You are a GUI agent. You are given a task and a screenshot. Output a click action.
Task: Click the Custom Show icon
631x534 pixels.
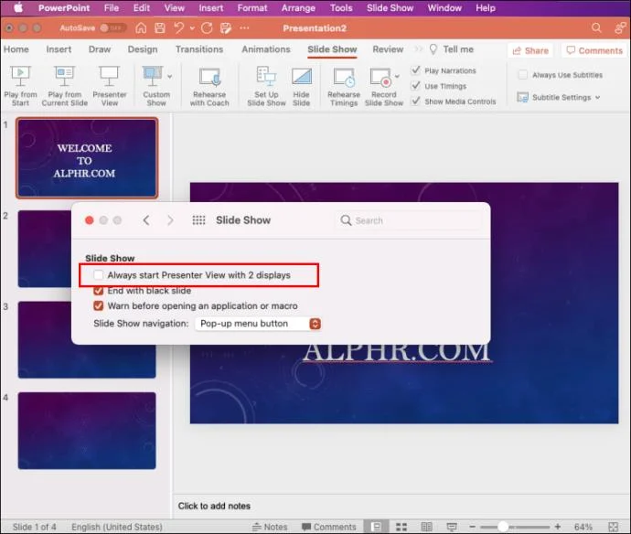tap(152, 76)
